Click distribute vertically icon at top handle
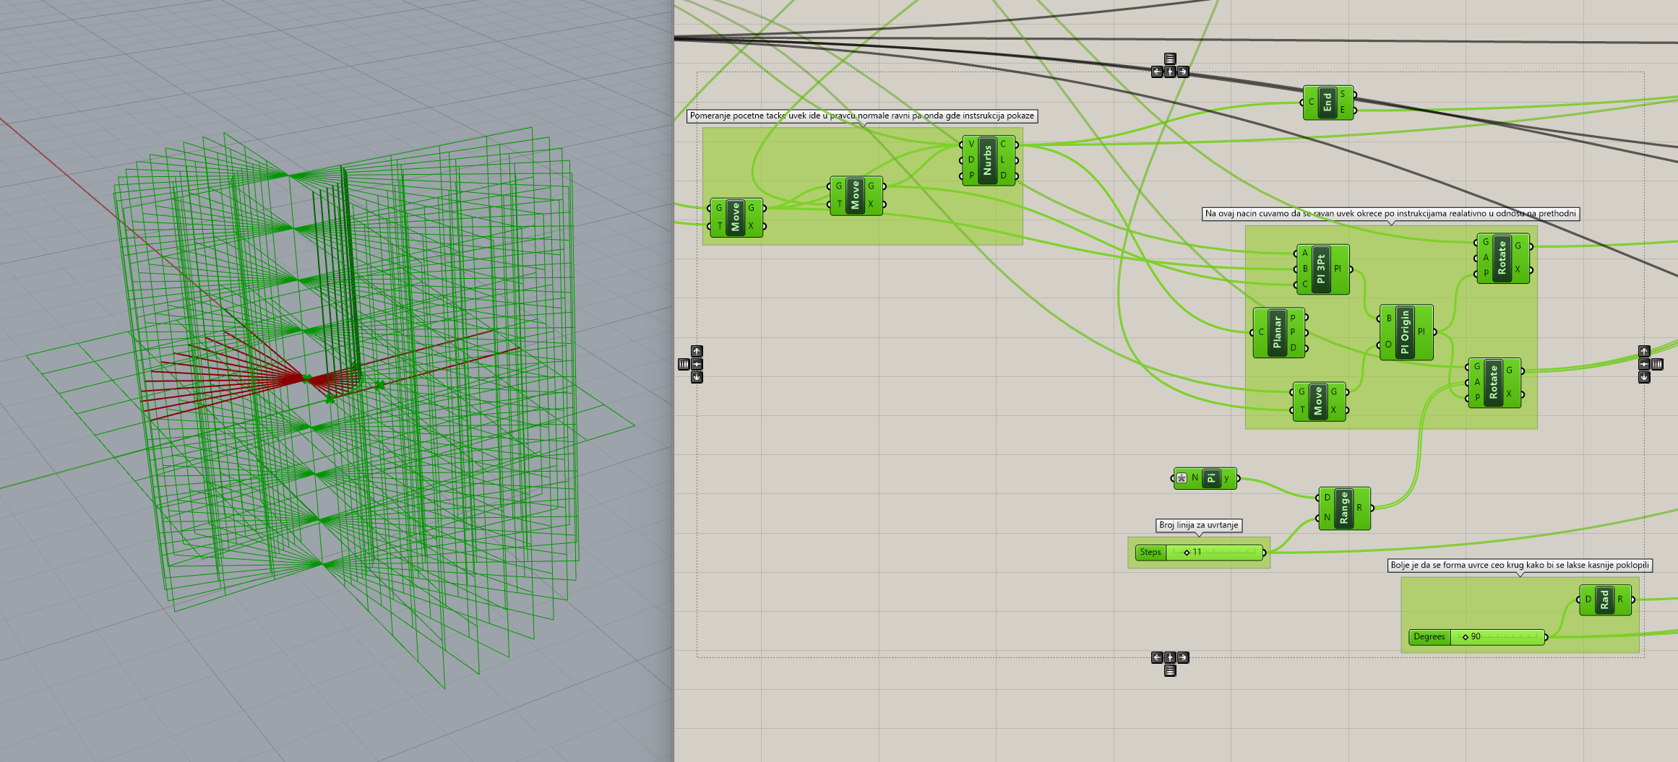Image resolution: width=1678 pixels, height=762 pixels. click(x=1170, y=59)
